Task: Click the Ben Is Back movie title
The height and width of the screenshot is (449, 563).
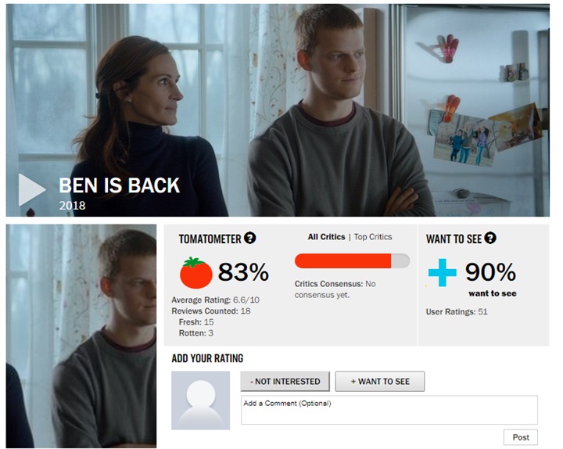Action: tap(119, 185)
